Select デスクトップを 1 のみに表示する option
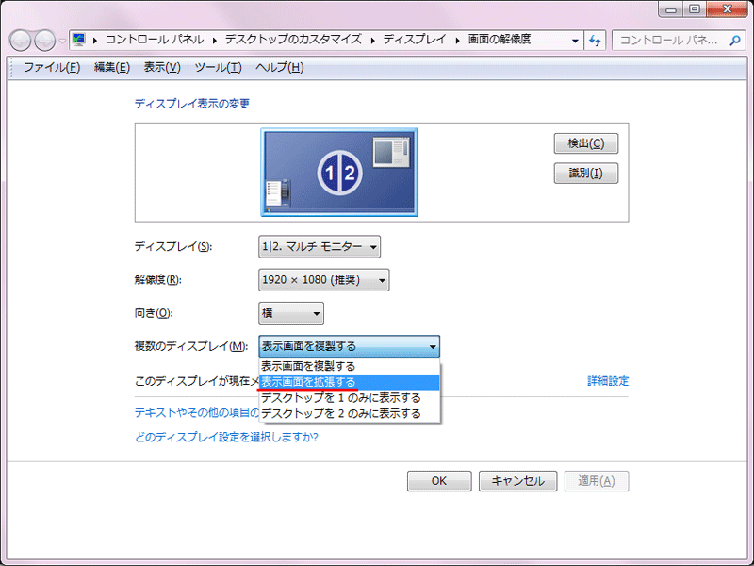The width and height of the screenshot is (754, 566). point(340,398)
